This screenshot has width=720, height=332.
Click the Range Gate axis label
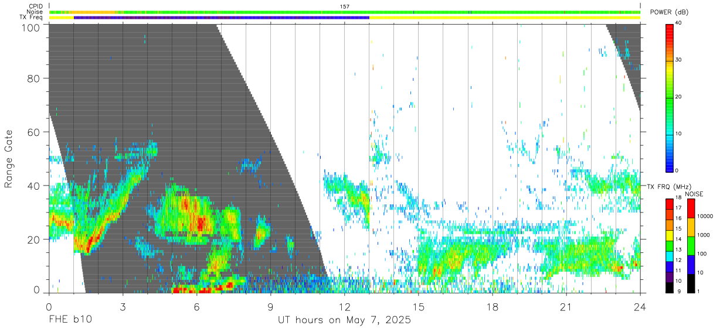tap(9, 159)
